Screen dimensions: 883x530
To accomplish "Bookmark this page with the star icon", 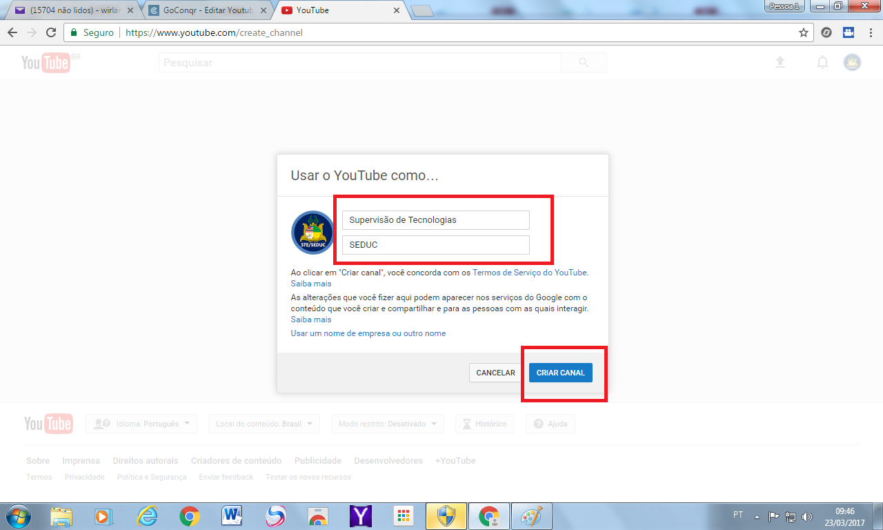I will tap(803, 32).
